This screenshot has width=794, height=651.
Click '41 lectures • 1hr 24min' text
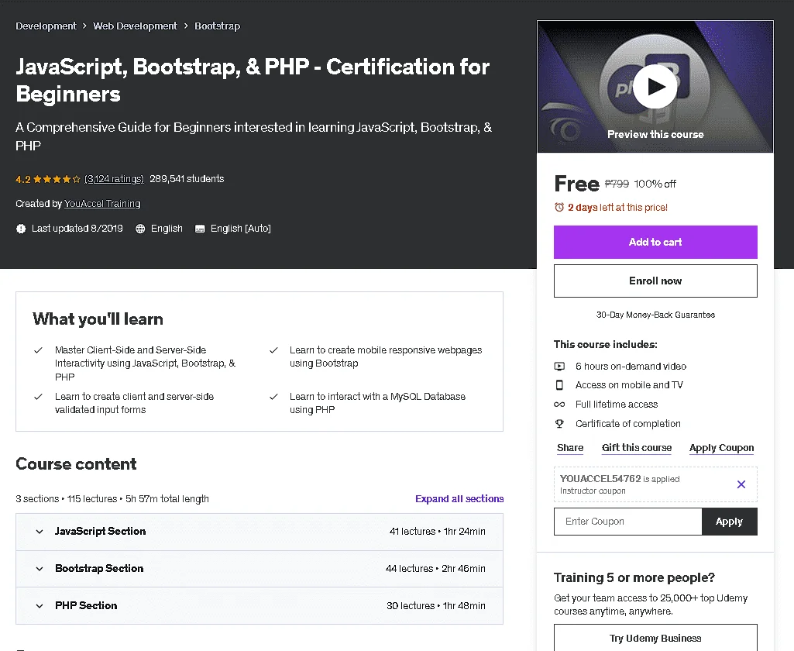tap(438, 532)
